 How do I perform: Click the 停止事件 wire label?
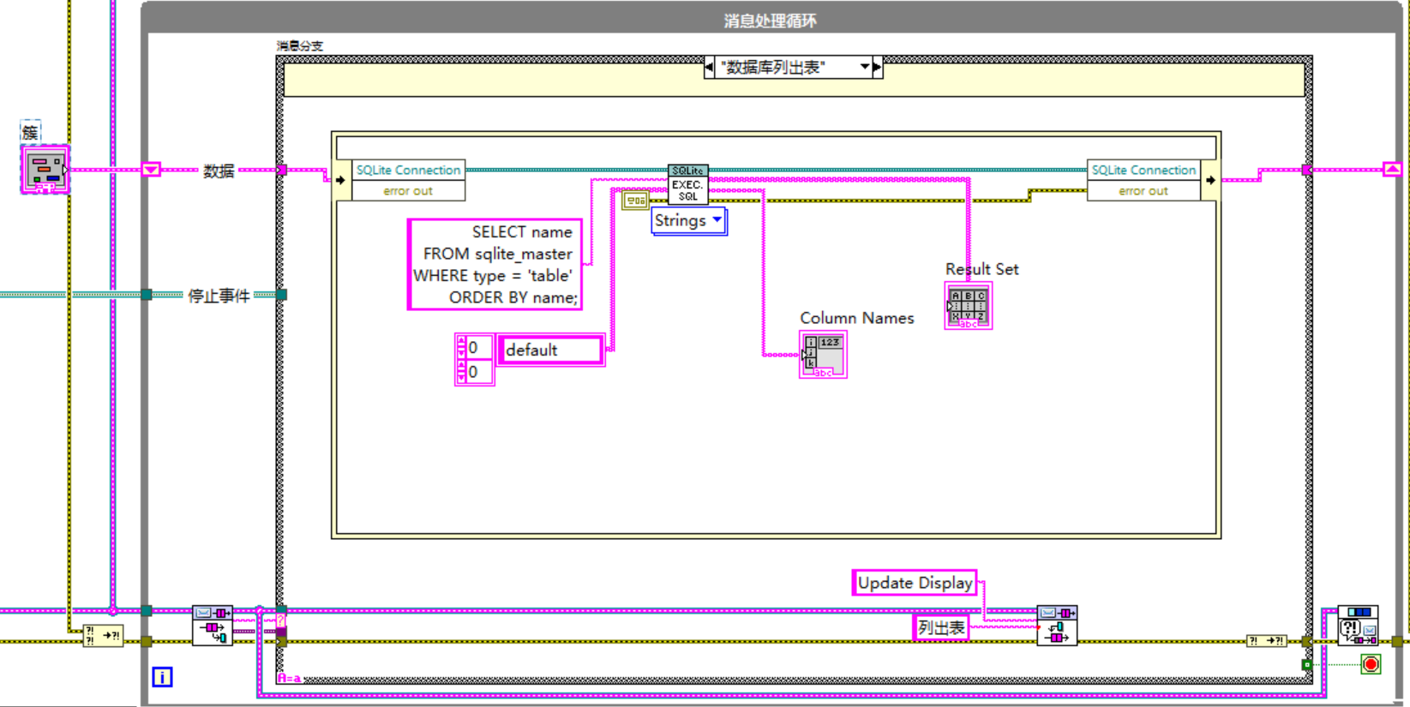[x=219, y=296]
